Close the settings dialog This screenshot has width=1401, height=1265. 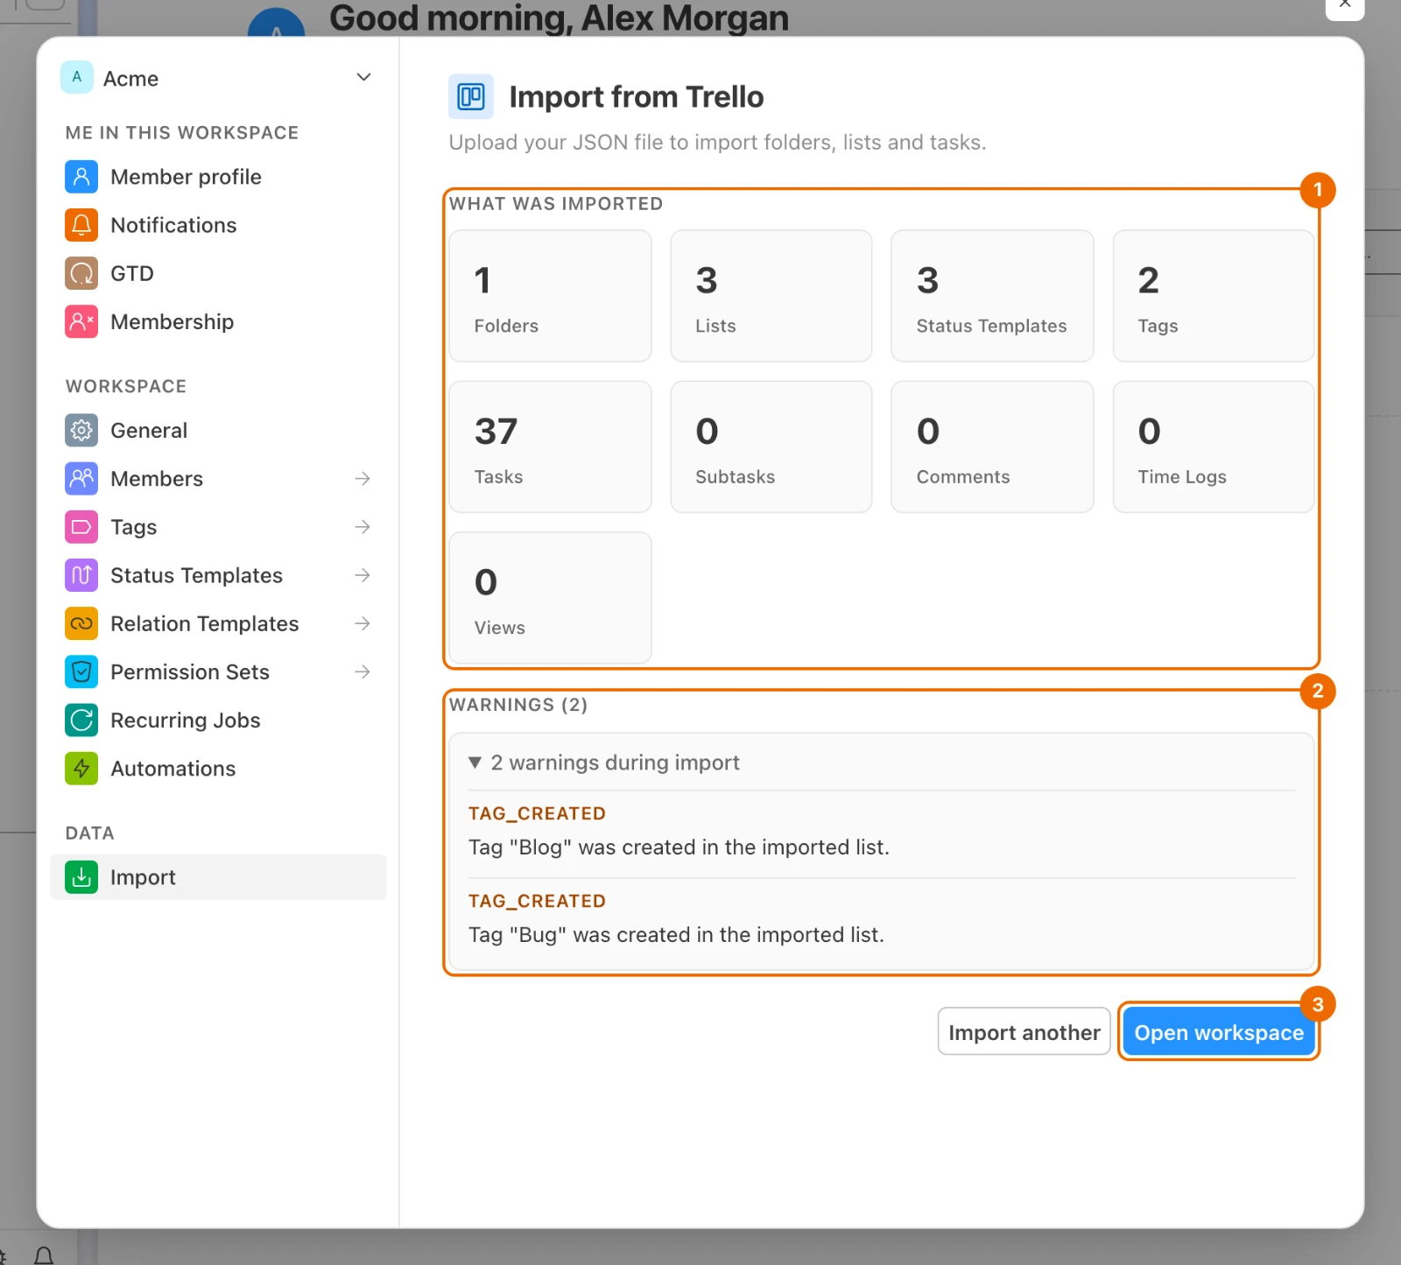click(1345, 5)
